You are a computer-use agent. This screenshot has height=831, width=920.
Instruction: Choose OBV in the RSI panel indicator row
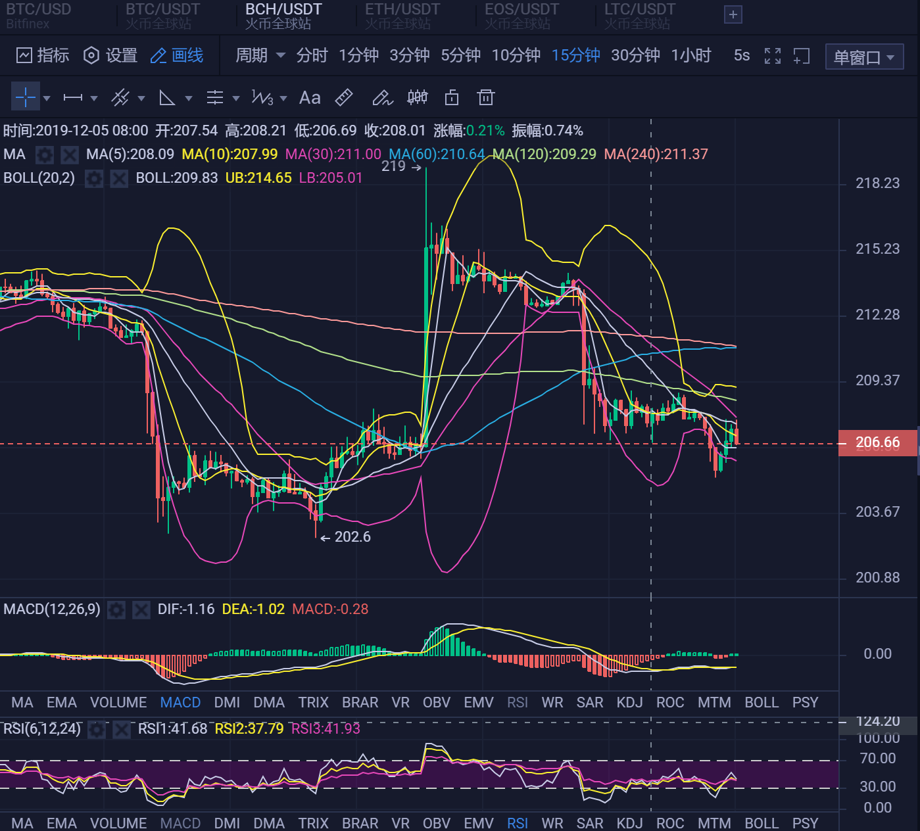tap(437, 823)
